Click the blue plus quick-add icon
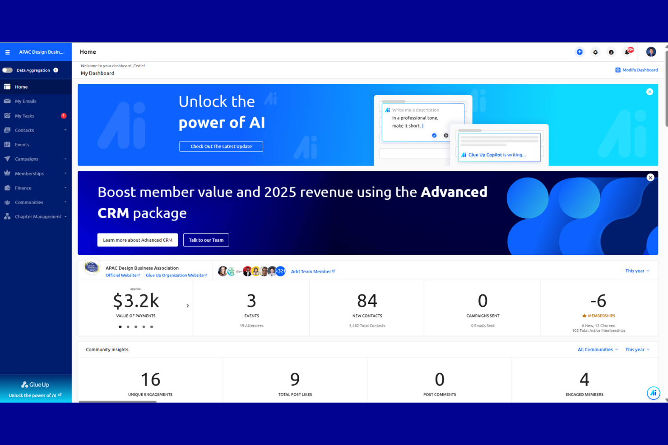This screenshot has width=668, height=445. 580,52
